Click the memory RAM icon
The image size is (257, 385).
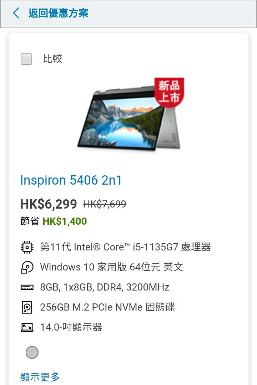pyautogui.click(x=27, y=287)
